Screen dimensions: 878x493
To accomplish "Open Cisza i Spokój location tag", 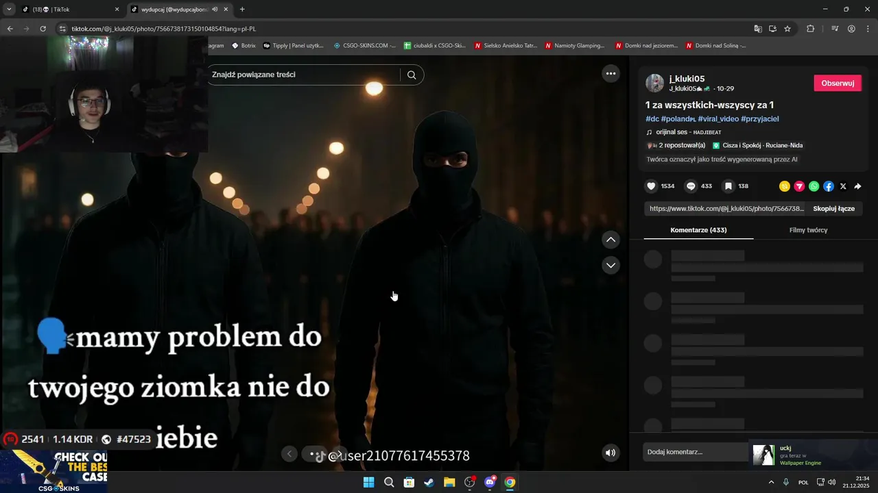I will (x=757, y=145).
